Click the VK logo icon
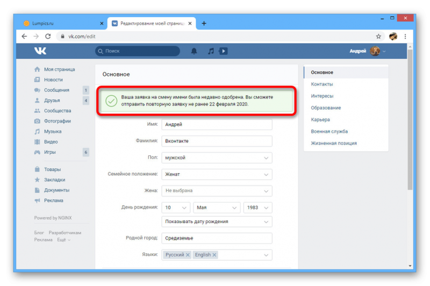Viewport: 430px width, 286px height. (x=40, y=51)
